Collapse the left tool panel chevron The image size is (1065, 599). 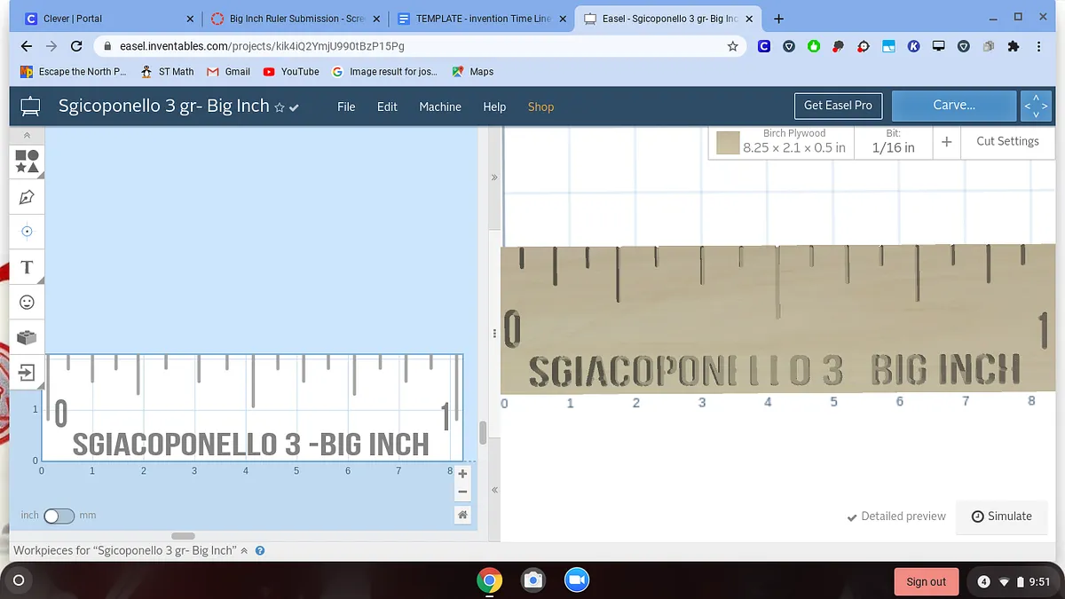[x=27, y=136]
